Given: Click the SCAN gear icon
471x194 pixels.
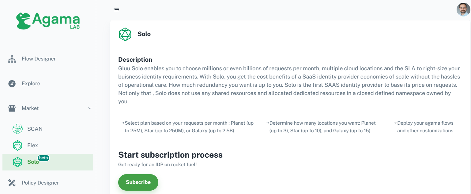Looking at the screenshot, I should pos(17,129).
